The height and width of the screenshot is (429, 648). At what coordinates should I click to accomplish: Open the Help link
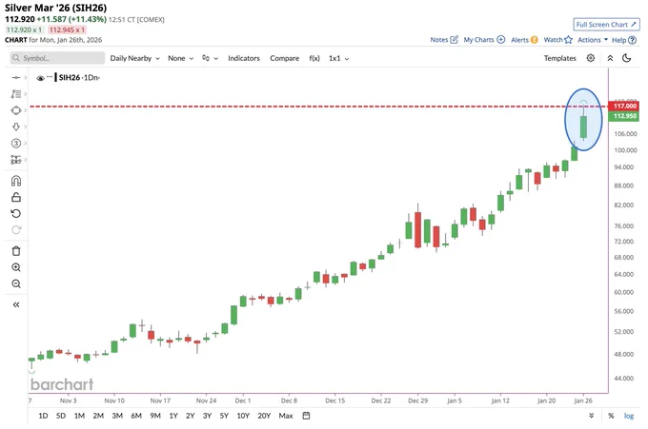coord(623,40)
